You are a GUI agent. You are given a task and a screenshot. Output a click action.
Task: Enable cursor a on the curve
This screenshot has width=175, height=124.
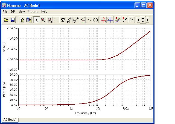(103, 20)
